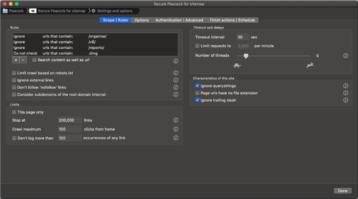
Task: Click the Number of threads slider
Action: click(245, 56)
